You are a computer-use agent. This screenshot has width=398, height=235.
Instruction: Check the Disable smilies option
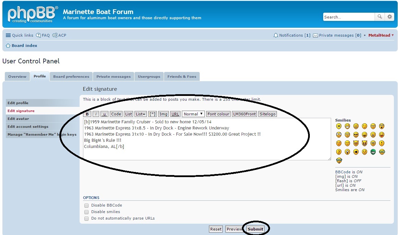[x=86, y=212]
